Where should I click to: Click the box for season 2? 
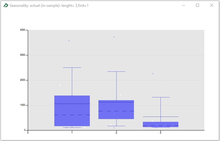click(116, 109)
